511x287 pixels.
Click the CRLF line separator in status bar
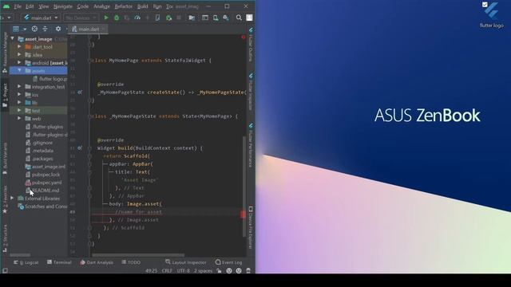[x=167, y=271]
